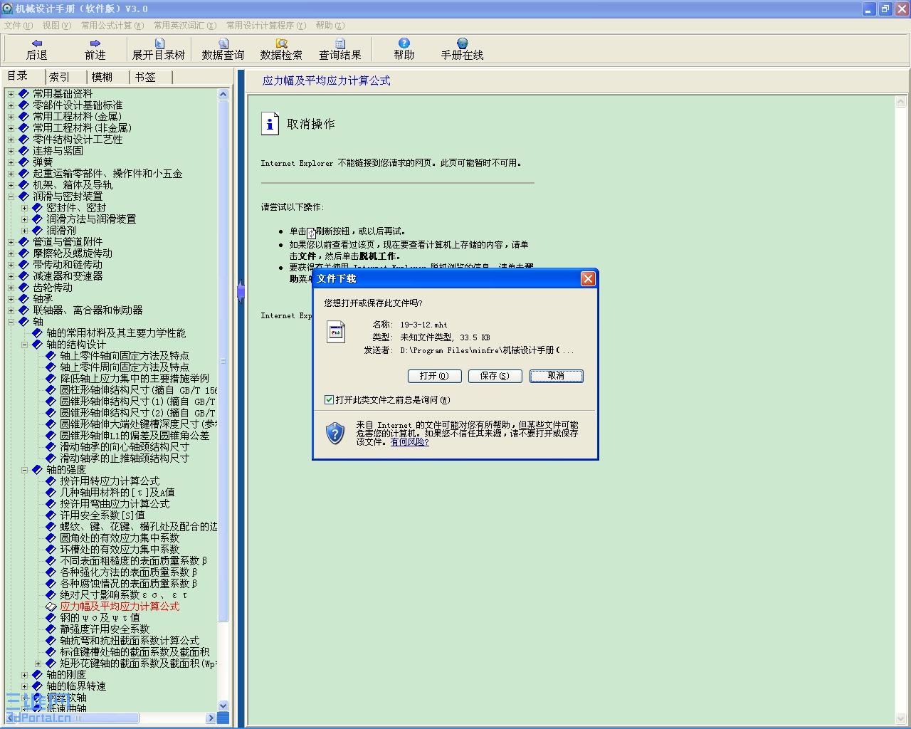This screenshot has height=729, width=911.
Task: Click the book icon beside 常用基础资料
Action: point(23,94)
